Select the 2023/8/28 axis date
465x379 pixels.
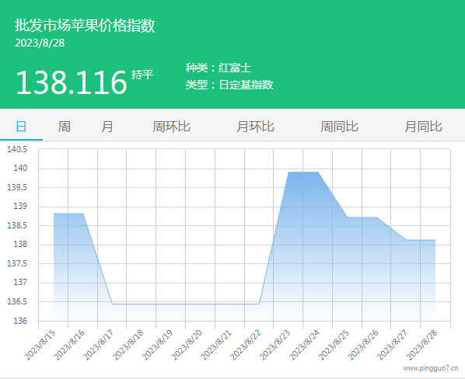pyautogui.click(x=422, y=346)
